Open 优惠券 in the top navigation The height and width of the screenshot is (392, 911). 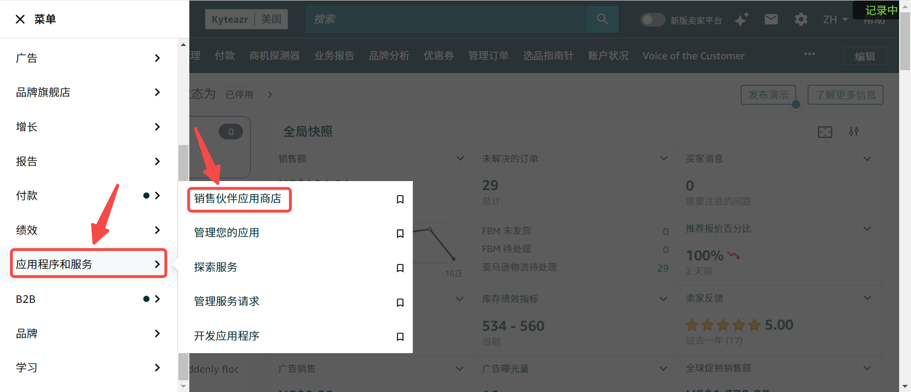click(x=439, y=56)
